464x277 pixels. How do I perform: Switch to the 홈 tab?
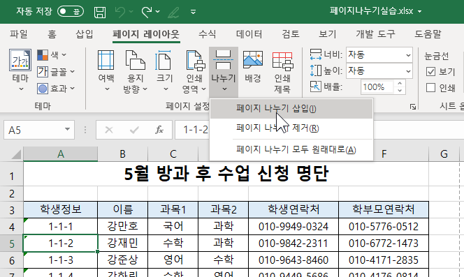[x=52, y=34]
